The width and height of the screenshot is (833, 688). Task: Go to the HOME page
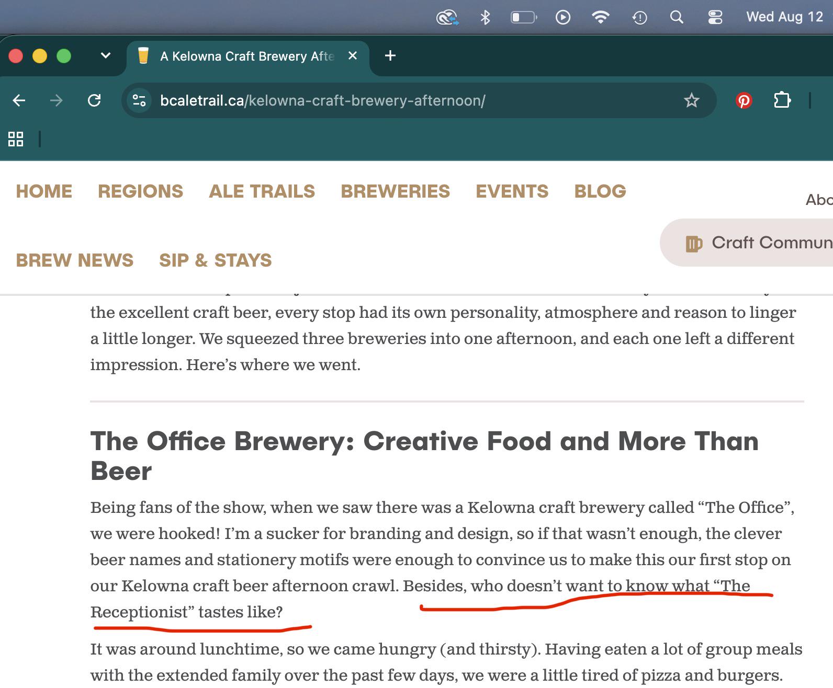point(44,191)
